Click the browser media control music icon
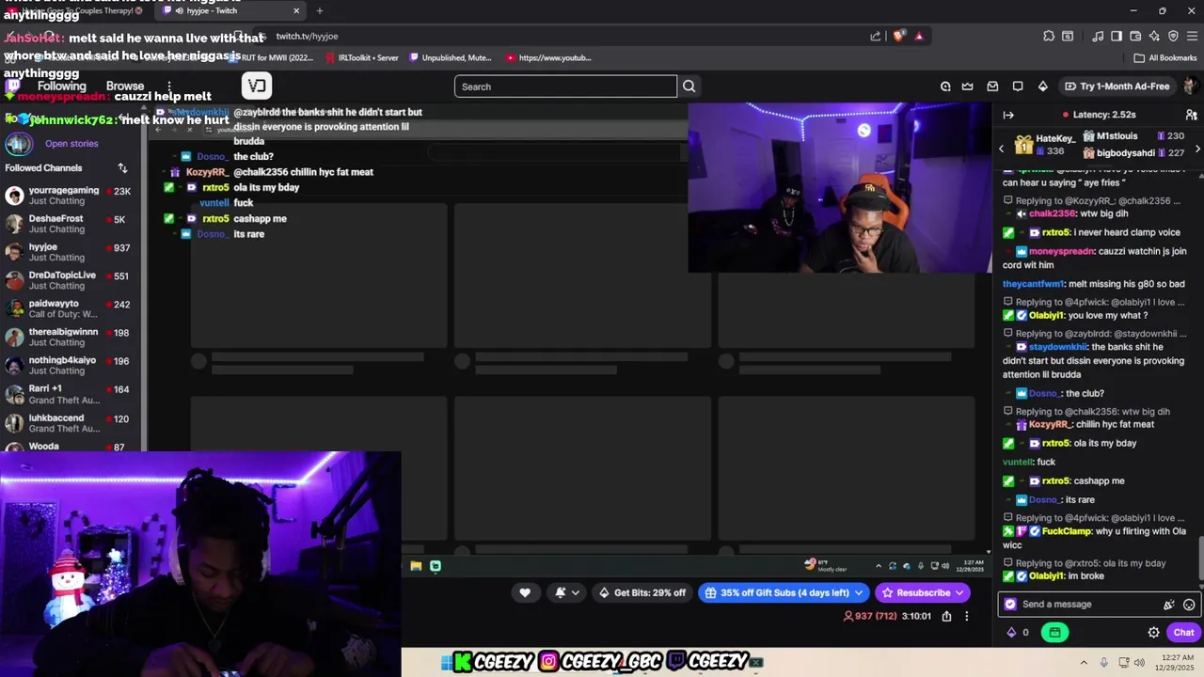The height and width of the screenshot is (677, 1204). click(x=1098, y=37)
